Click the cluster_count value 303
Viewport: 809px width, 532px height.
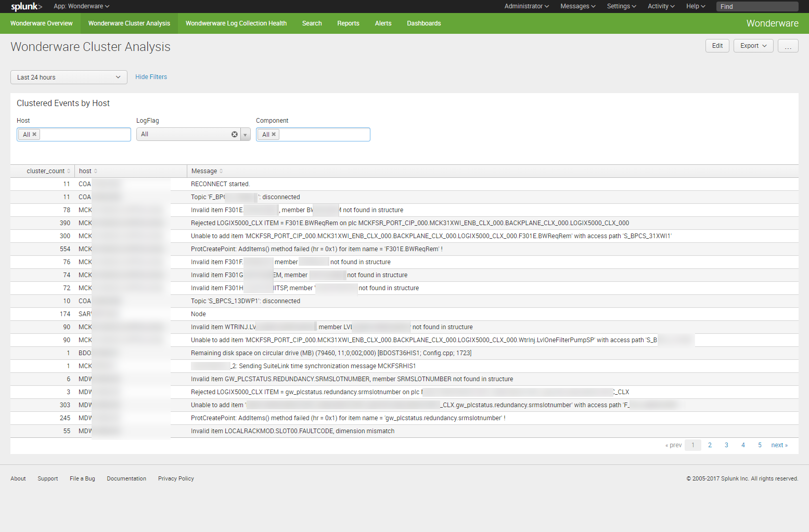click(65, 405)
